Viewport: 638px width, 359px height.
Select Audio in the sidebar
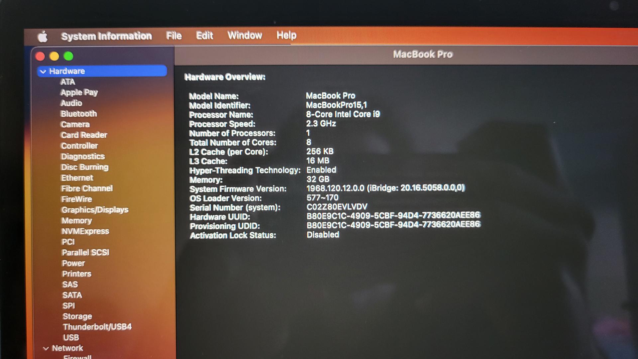coord(71,103)
